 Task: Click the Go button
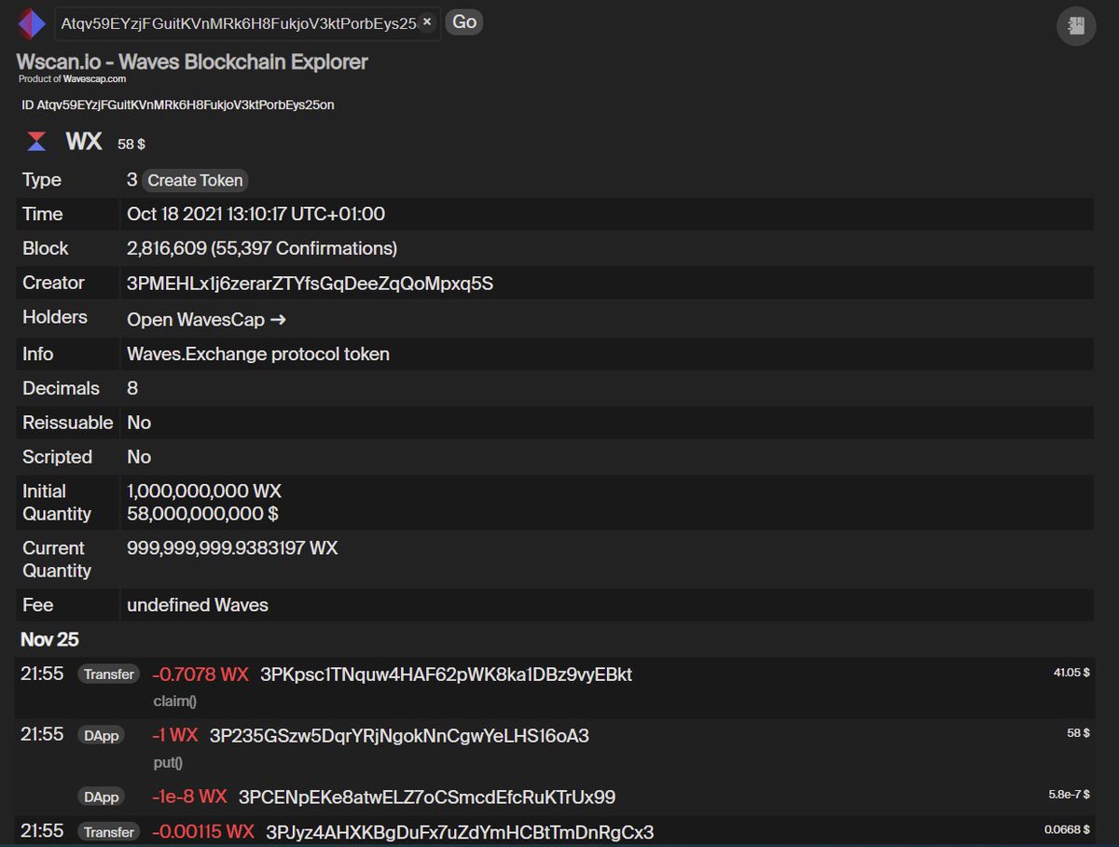pos(464,21)
